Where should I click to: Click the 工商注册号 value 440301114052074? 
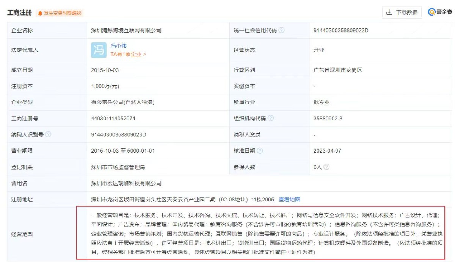[x=113, y=119]
